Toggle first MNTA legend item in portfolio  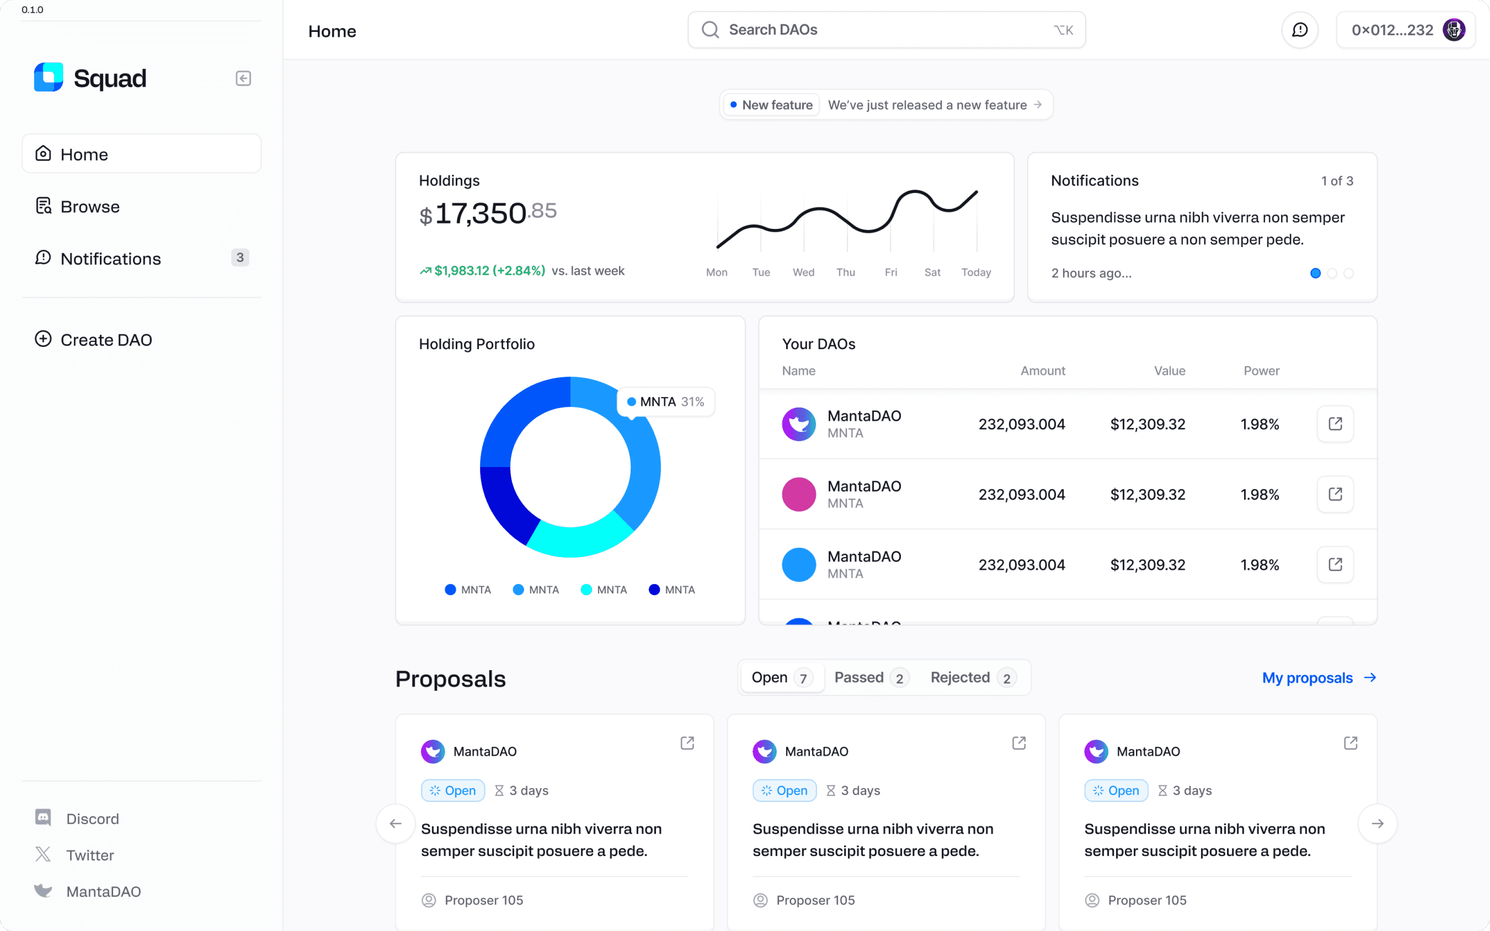pos(468,590)
